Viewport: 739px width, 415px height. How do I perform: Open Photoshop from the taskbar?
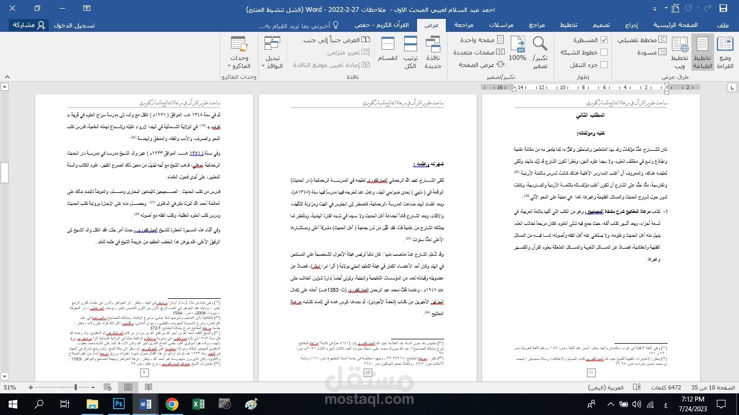point(119,404)
